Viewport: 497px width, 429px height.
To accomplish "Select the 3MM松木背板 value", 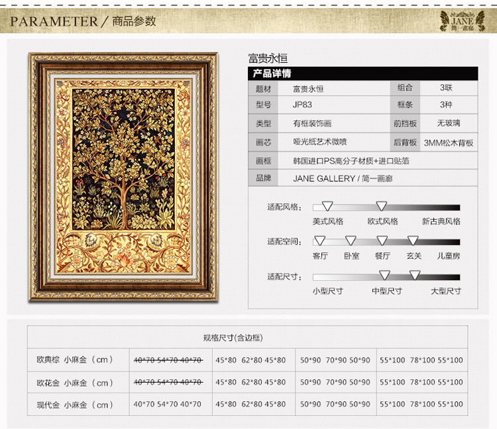I will click(x=449, y=143).
